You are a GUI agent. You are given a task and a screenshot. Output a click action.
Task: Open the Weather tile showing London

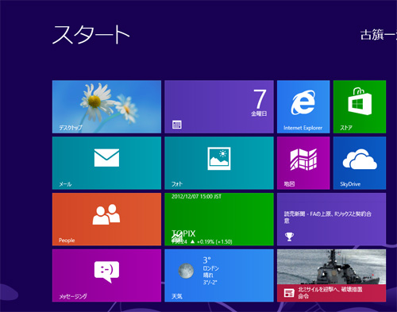click(219, 275)
